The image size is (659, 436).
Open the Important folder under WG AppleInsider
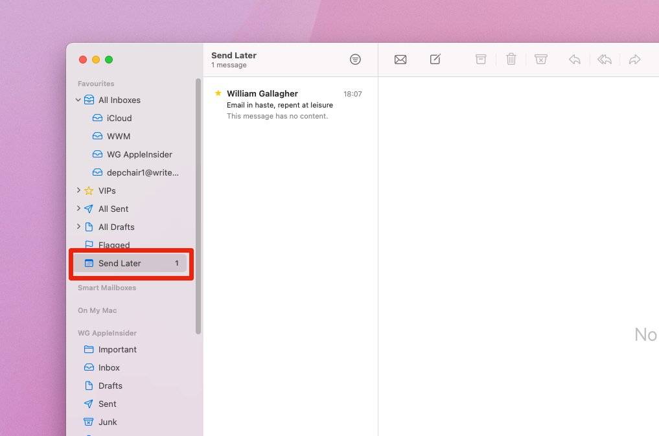pyautogui.click(x=117, y=349)
